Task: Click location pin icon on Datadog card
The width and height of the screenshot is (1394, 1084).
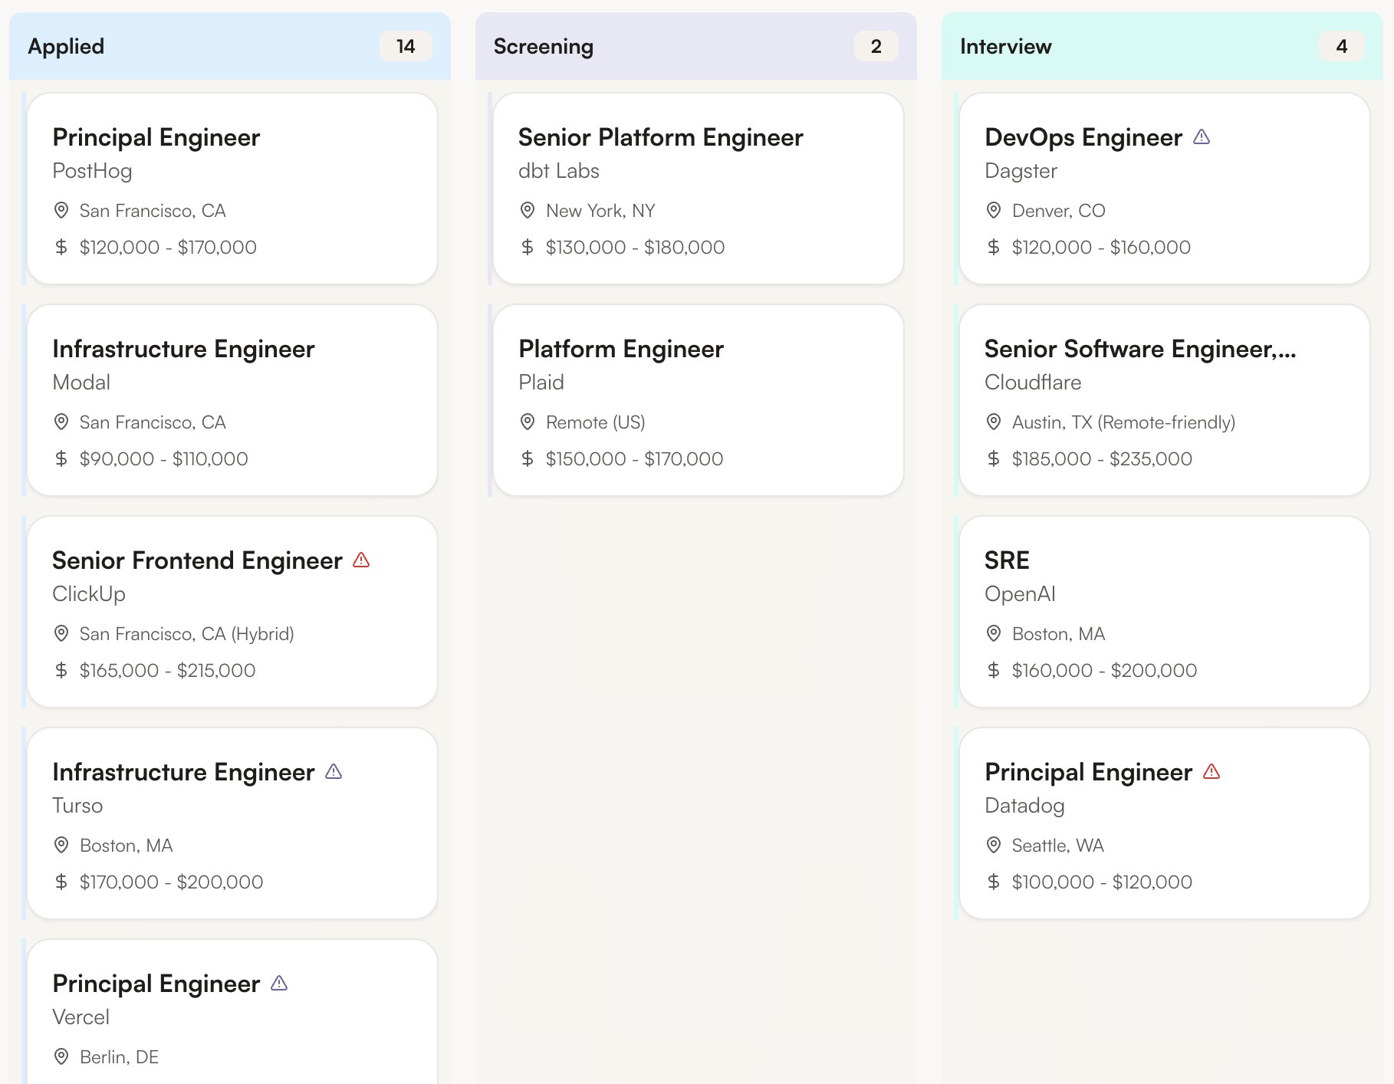Action: click(x=994, y=845)
